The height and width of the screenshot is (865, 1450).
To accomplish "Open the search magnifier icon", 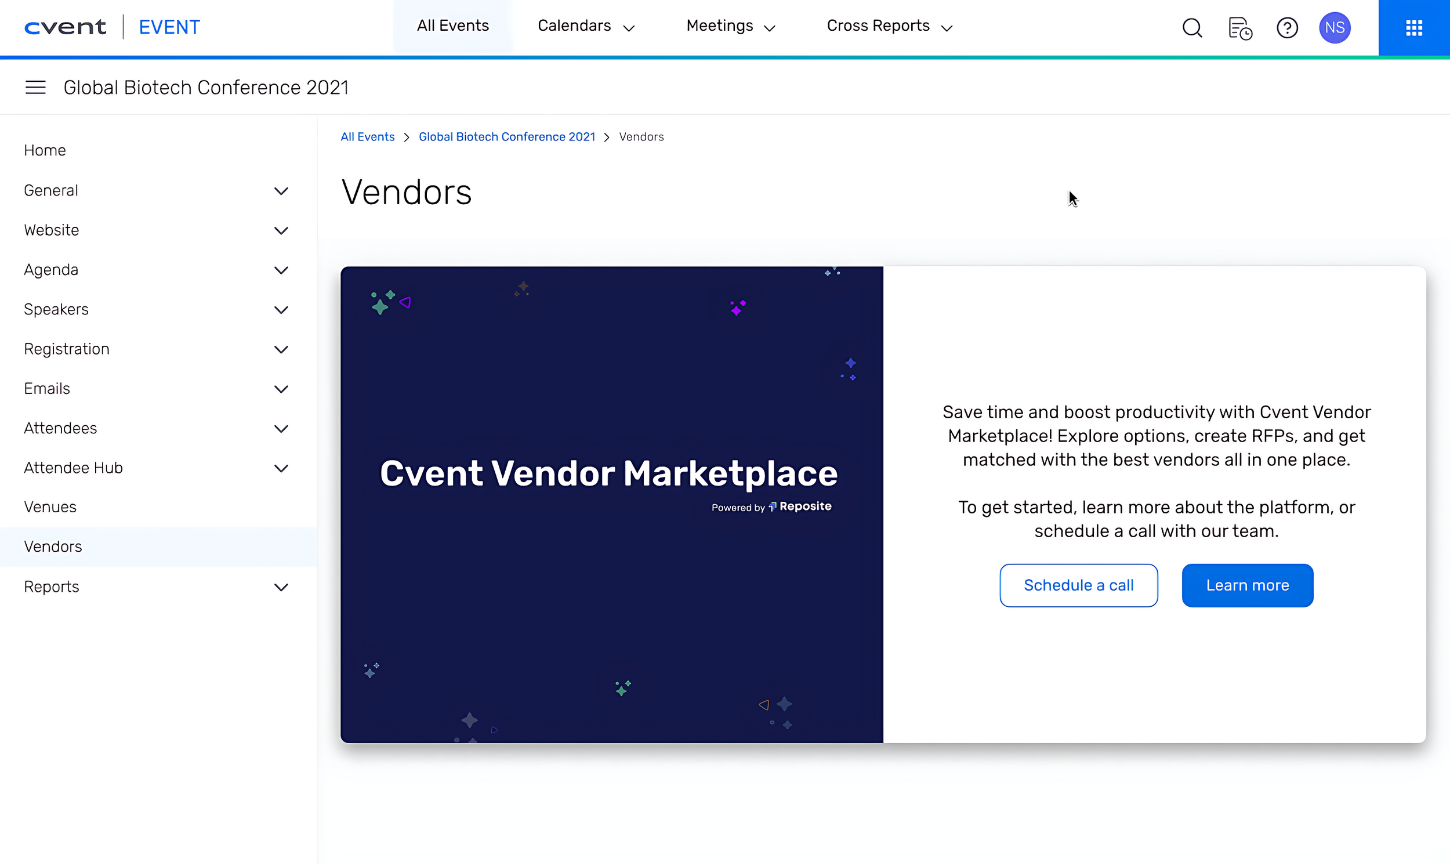I will point(1192,27).
